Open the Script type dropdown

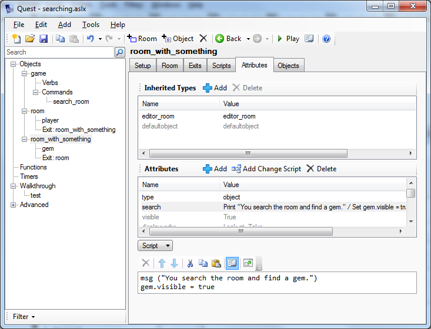pos(155,246)
